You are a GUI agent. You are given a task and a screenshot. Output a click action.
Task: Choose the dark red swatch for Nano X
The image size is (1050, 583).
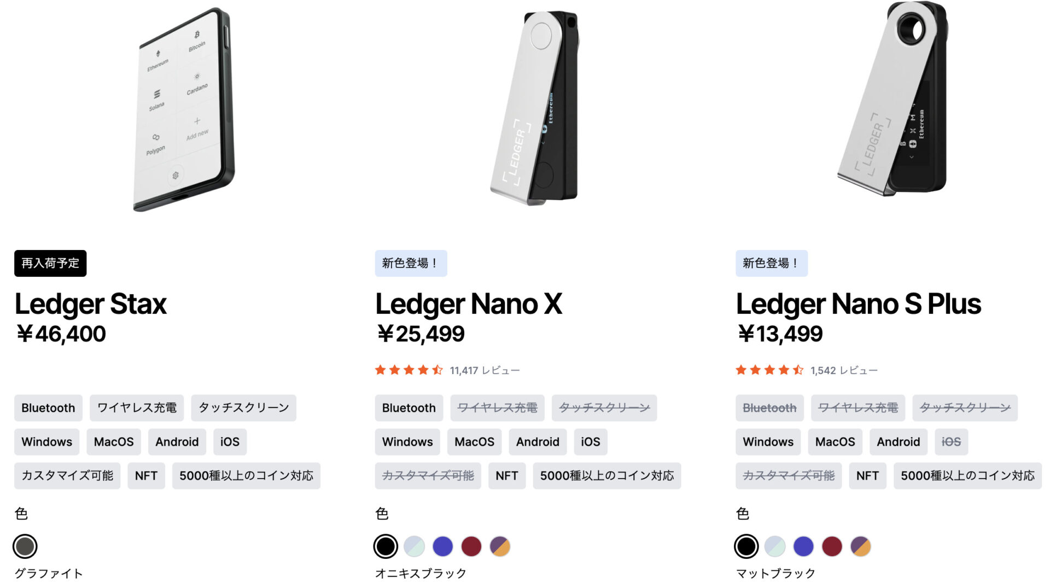(x=471, y=546)
